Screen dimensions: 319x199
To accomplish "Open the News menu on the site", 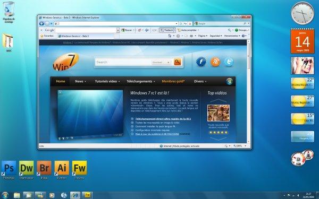I will click(80, 81).
